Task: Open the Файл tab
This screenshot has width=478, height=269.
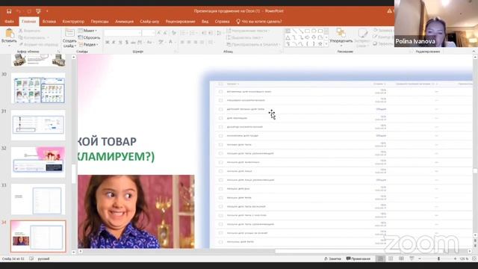Action: point(9,22)
